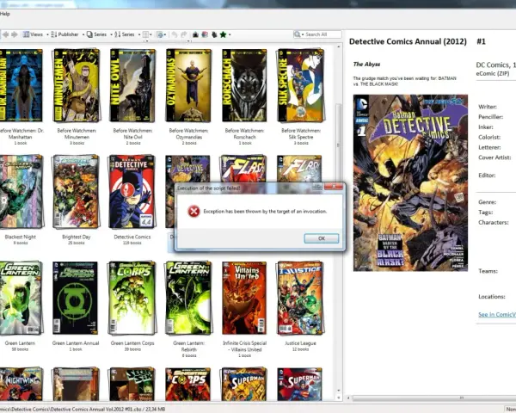The height and width of the screenshot is (413, 516).
Task: Click the list options icon
Action: pyautogui.click(x=160, y=34)
